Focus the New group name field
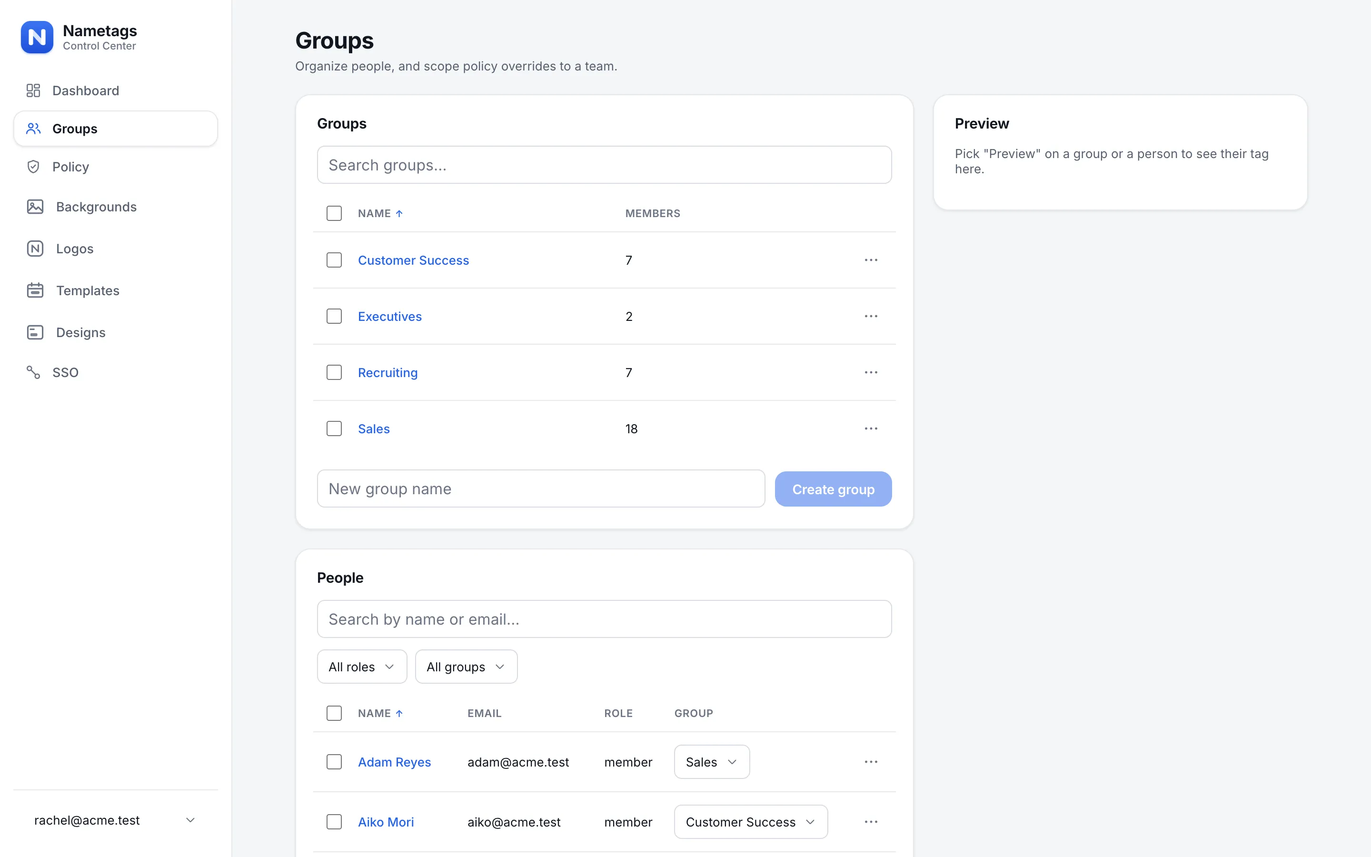Viewport: 1371px width, 857px height. coord(541,488)
